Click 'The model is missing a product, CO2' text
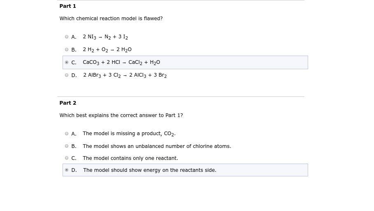 [129, 134]
